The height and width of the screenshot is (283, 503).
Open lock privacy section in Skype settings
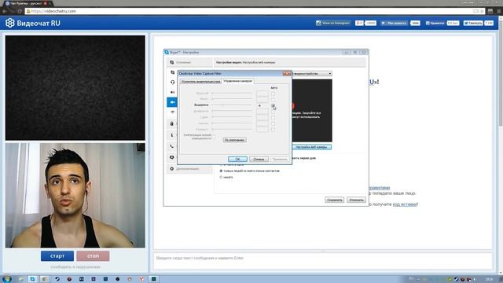coord(172,123)
